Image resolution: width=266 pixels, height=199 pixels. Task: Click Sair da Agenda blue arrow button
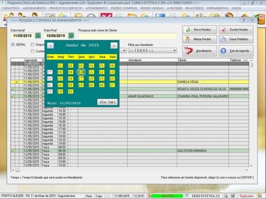click(x=236, y=51)
